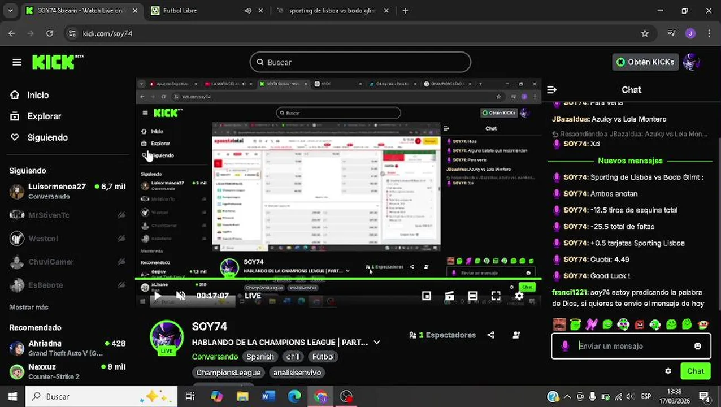Open the Kick hamburger sidebar menu
The image size is (721, 407).
point(17,62)
